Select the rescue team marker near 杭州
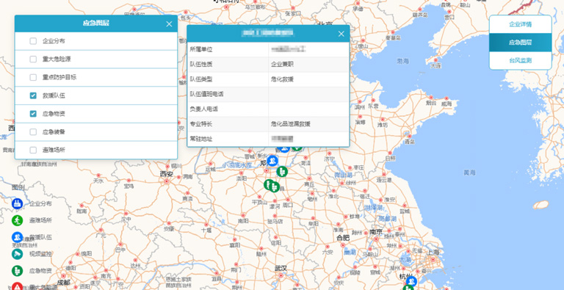The height and width of the screenshot is (290, 564). 411,281
